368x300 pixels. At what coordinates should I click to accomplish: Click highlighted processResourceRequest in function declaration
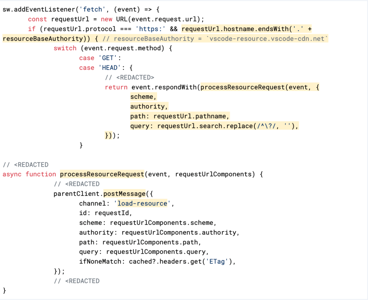[102, 174]
